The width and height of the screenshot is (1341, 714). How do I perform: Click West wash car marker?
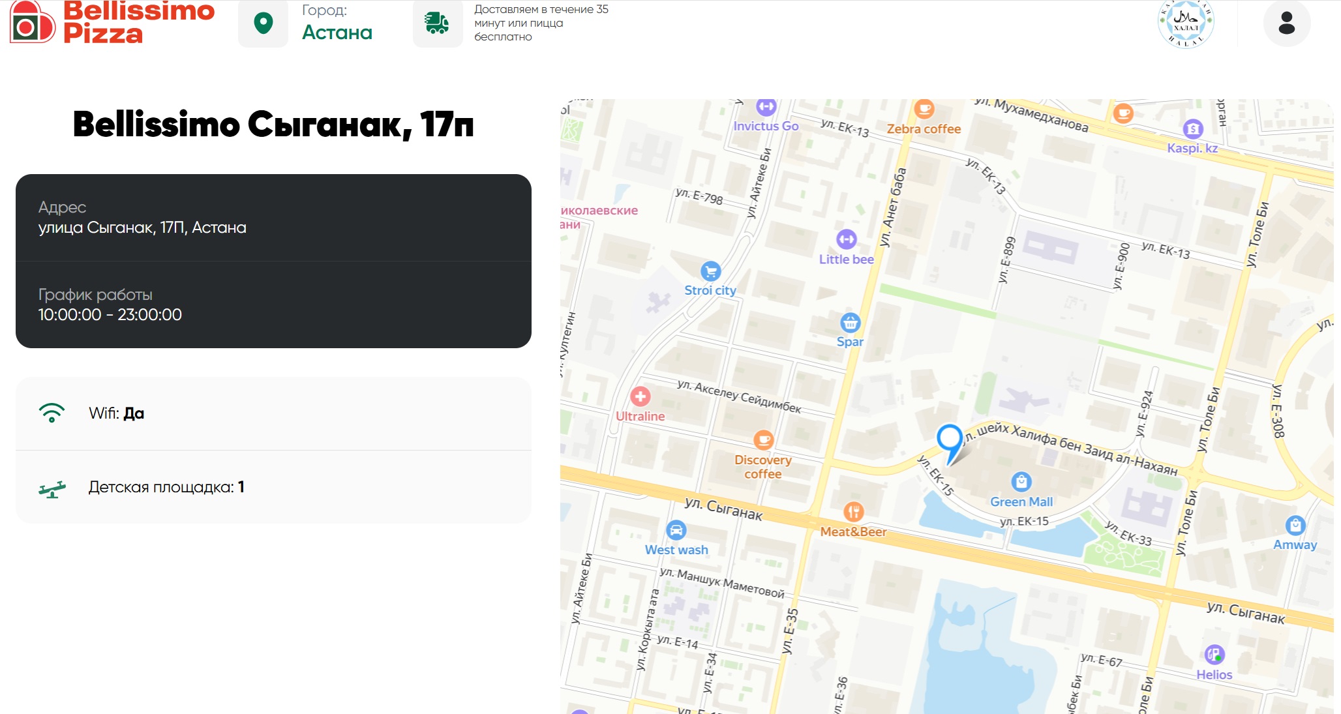click(x=676, y=530)
